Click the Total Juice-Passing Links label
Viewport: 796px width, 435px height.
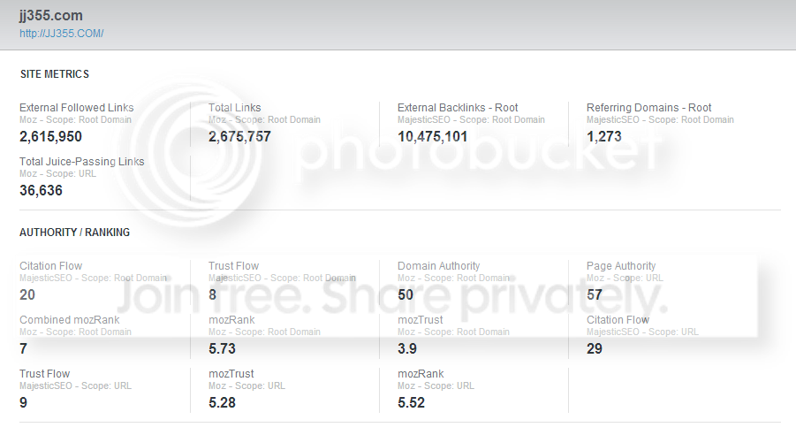[82, 162]
